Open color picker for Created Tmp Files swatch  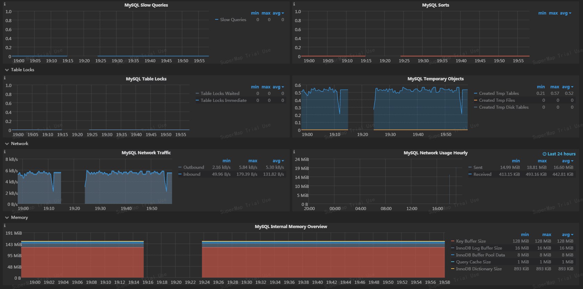coord(476,100)
